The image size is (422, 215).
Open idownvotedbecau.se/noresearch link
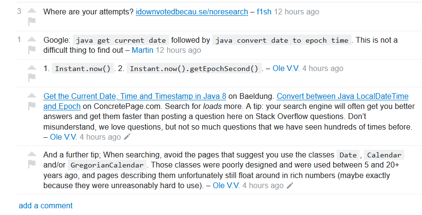(192, 12)
